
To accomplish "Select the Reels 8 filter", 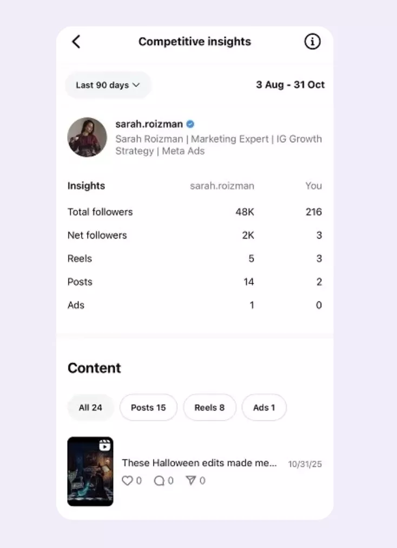I will (210, 407).
